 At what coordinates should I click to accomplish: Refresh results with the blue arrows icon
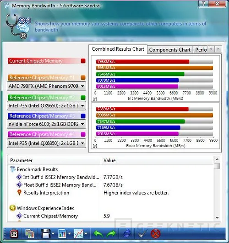tap(127, 234)
